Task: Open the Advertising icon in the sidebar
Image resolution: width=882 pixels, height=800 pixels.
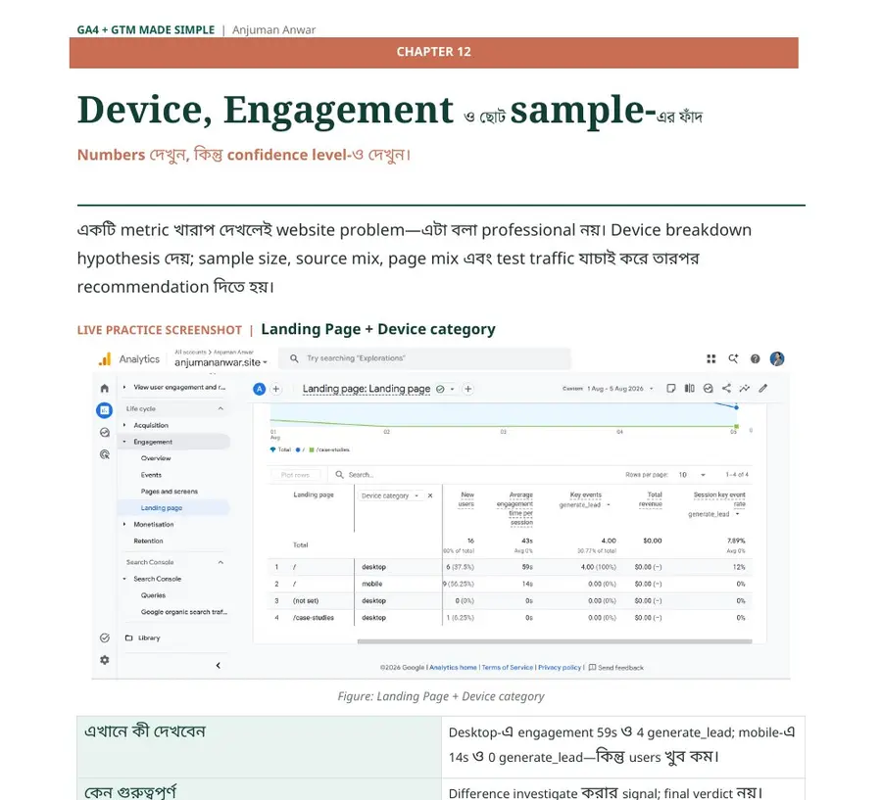Action: (105, 454)
